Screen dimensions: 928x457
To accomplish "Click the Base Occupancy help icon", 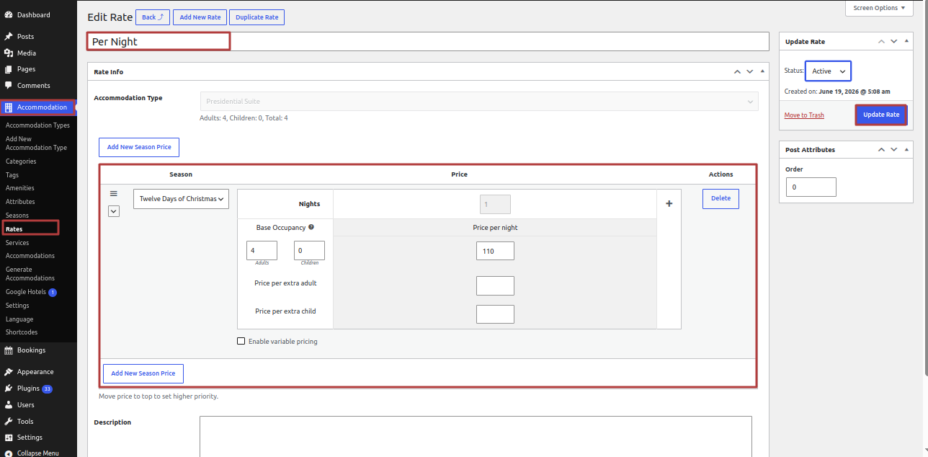I will pyautogui.click(x=311, y=227).
